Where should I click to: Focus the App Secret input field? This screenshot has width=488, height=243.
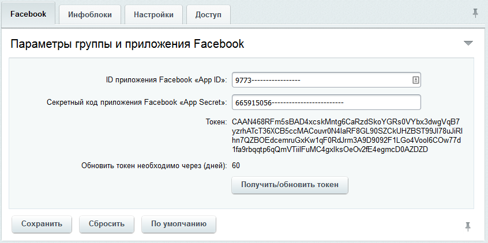326,102
